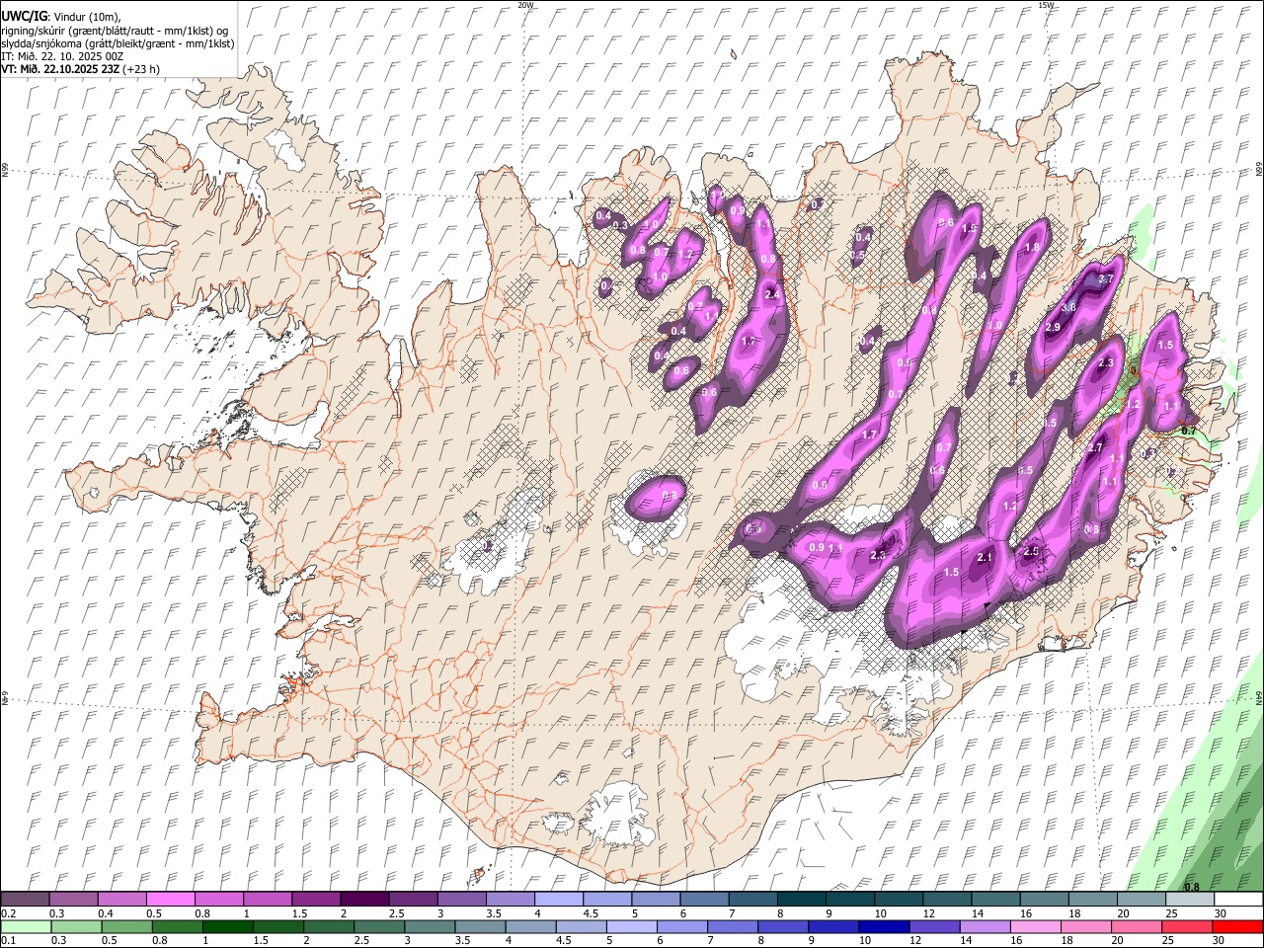Click the "VT: Mið. 22.10.2025 23Z (+23 h)" text
This screenshot has height=948, width=1264.
tap(80, 69)
